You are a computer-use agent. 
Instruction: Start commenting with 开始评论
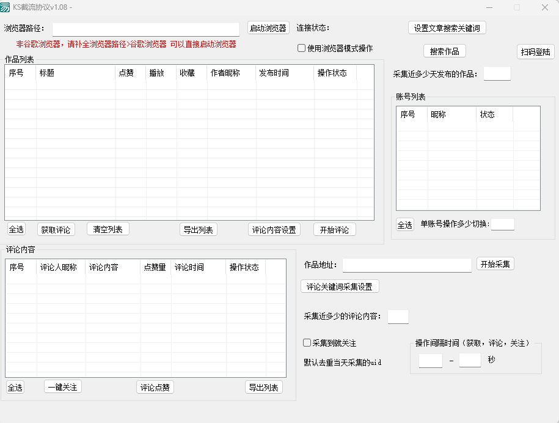click(x=334, y=230)
